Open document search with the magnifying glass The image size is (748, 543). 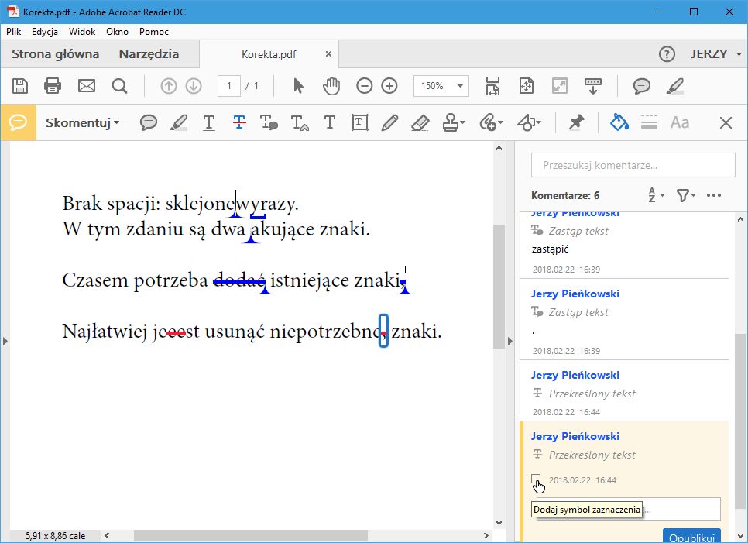[120, 86]
